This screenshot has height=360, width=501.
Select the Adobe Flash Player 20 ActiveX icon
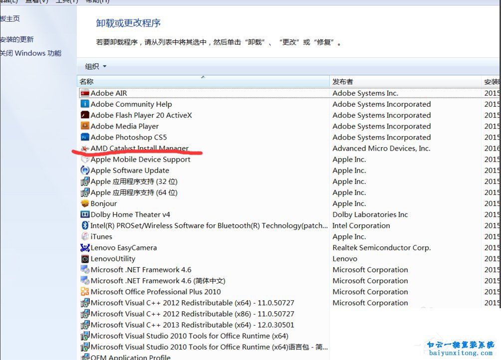tap(85, 115)
